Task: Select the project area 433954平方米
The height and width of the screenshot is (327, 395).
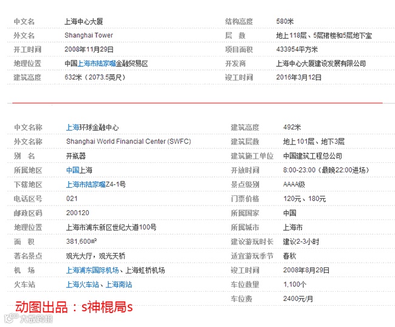Action: [297, 49]
